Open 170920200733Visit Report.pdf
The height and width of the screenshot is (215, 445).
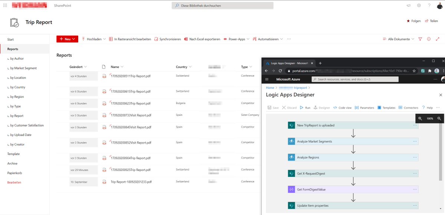[x=131, y=115]
